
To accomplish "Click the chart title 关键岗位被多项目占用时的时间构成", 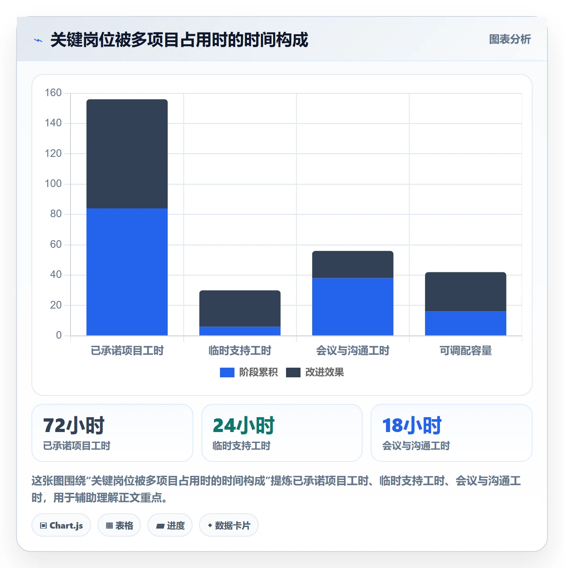I will pyautogui.click(x=179, y=40).
